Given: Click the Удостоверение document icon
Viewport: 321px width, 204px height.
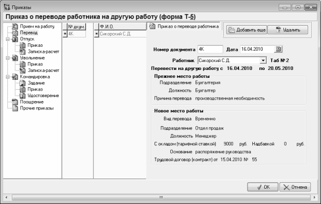Looking at the screenshot, I should (23, 96).
